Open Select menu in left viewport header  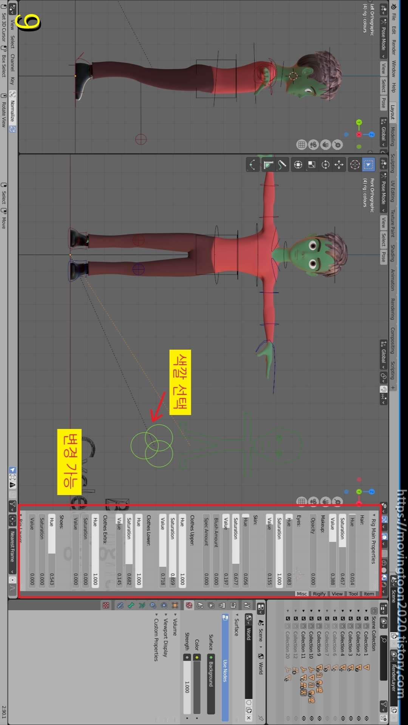coord(383,86)
